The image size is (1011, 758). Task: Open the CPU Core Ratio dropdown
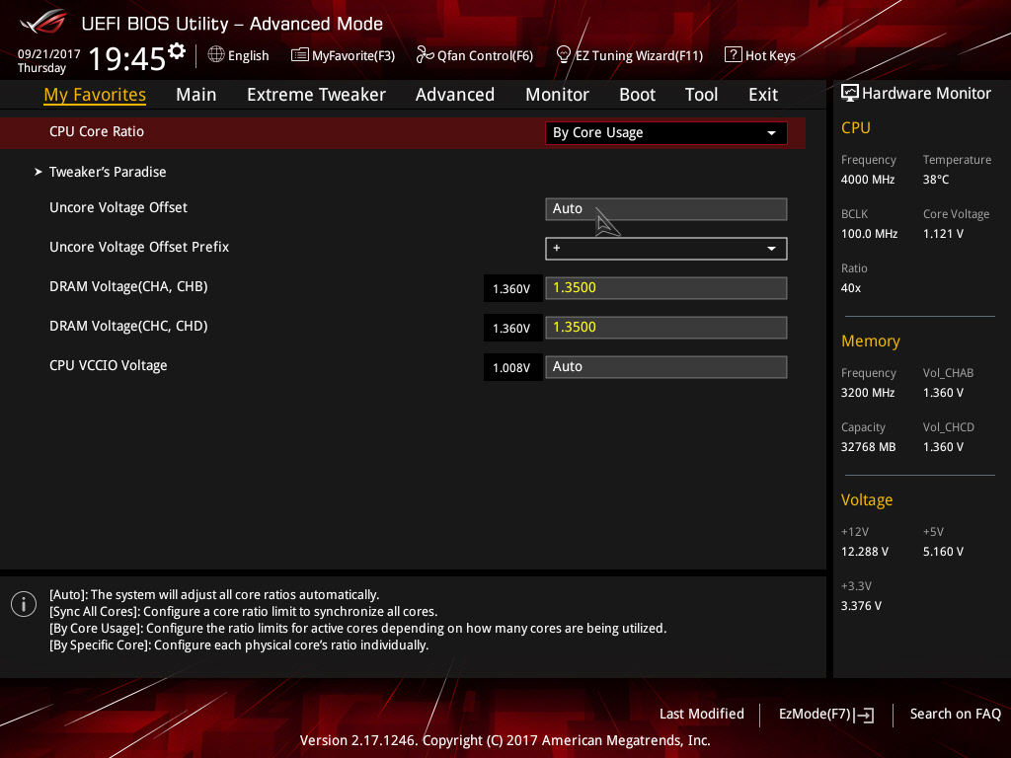[666, 133]
